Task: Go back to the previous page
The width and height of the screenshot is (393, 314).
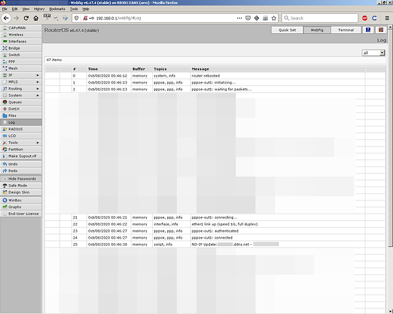Action: point(6,18)
